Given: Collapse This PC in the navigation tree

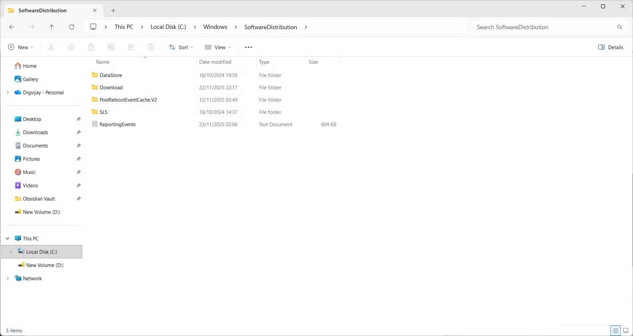Looking at the screenshot, I should 7,238.
